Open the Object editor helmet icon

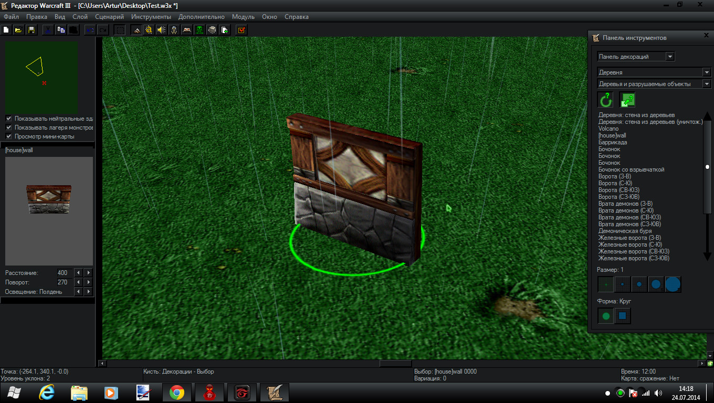[174, 30]
